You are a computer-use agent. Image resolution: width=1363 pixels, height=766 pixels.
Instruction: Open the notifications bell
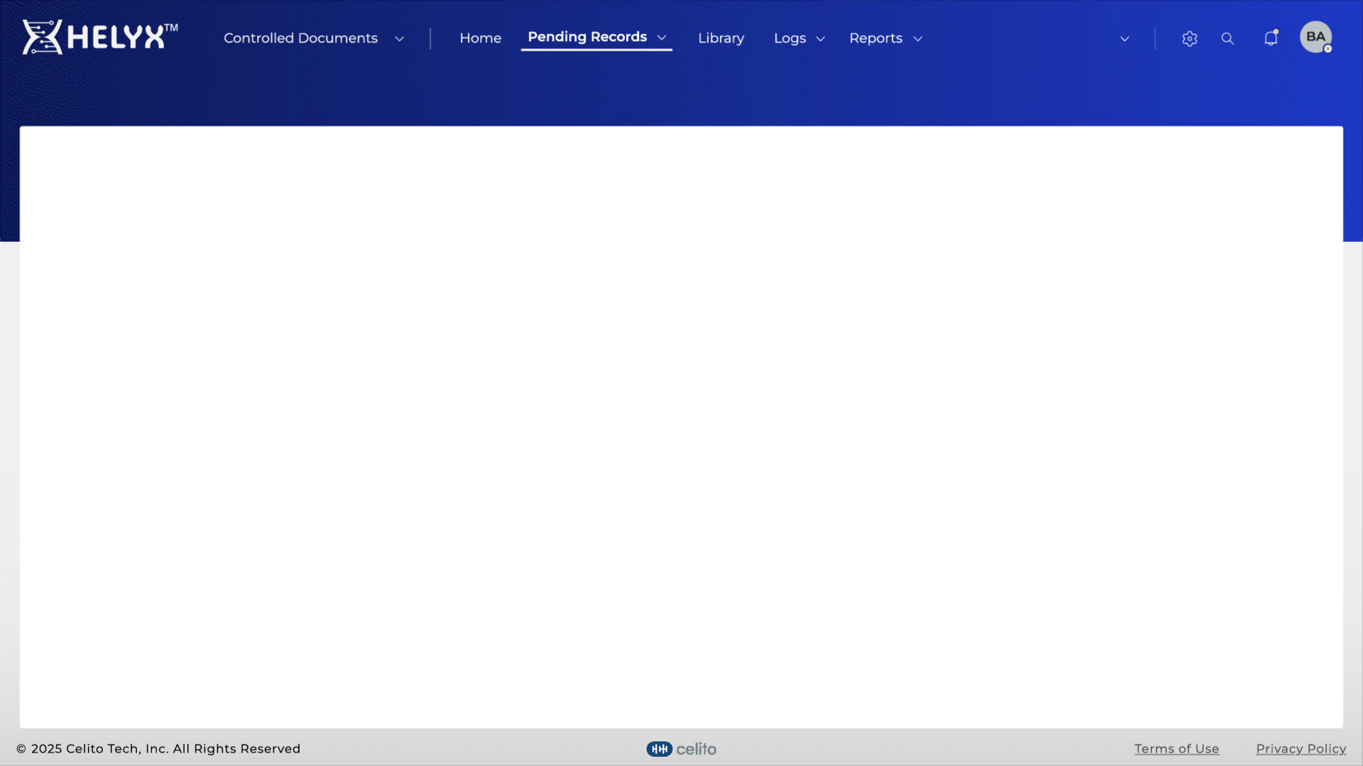coord(1271,38)
